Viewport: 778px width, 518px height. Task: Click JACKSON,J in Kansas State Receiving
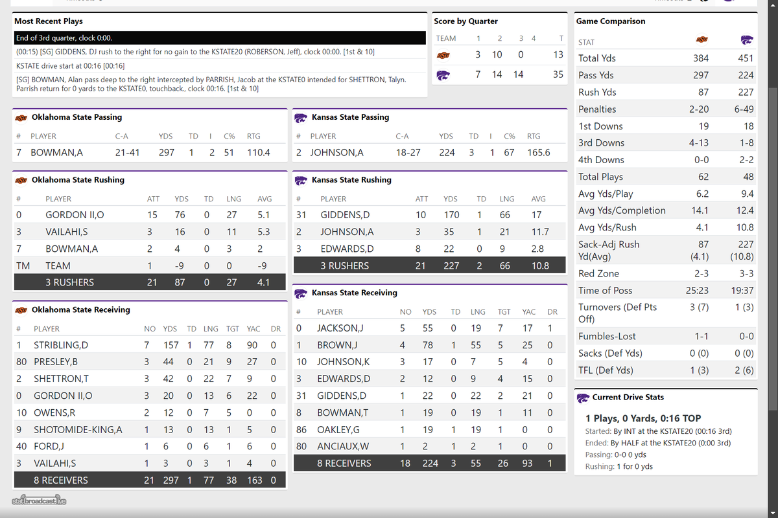tap(340, 328)
